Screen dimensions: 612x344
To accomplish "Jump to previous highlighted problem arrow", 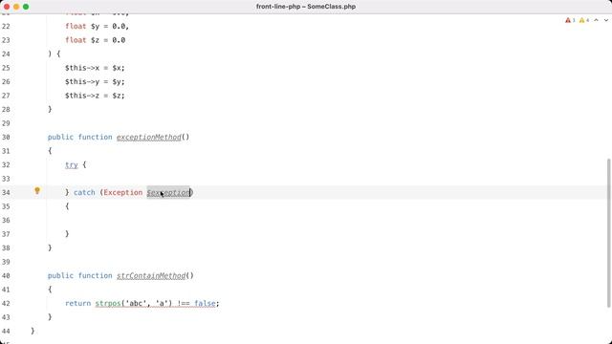I will pos(596,20).
